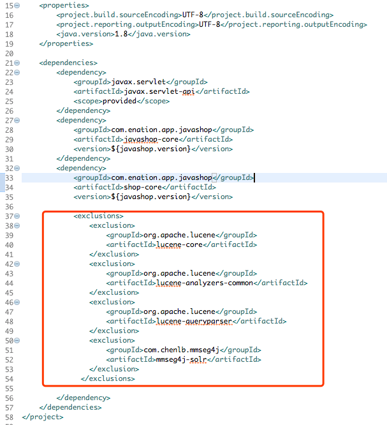
Task: Click the project.build.sourceEncoding UTF-8 value
Action: coord(193,15)
